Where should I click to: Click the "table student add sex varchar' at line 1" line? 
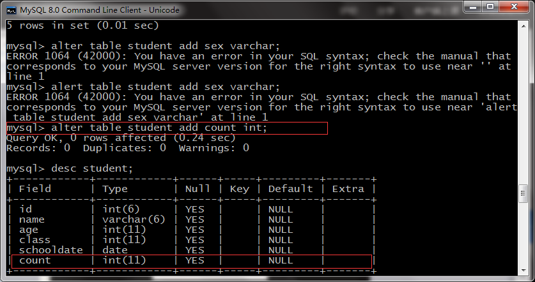point(141,117)
